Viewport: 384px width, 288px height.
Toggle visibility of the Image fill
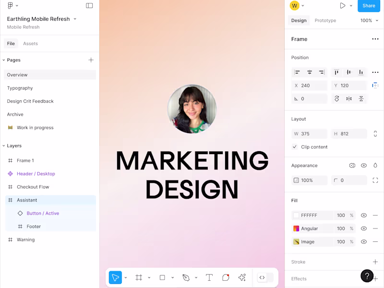(x=364, y=242)
